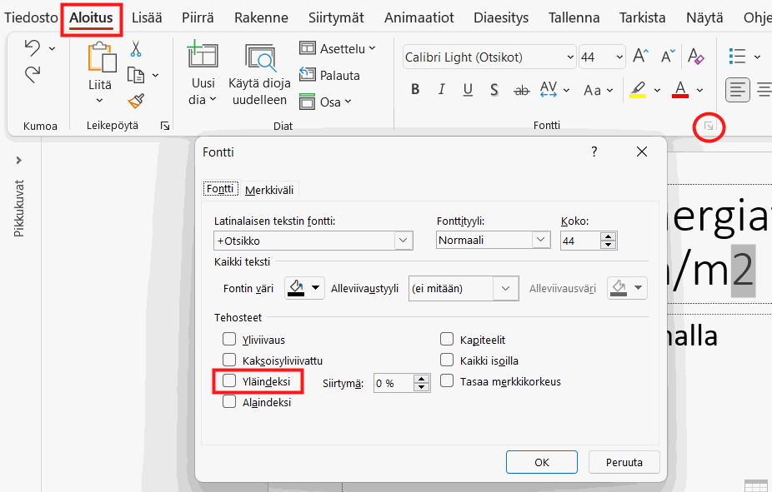Open the Siirtymät ribbon tab
Image resolution: width=772 pixels, height=492 pixels.
click(x=336, y=17)
